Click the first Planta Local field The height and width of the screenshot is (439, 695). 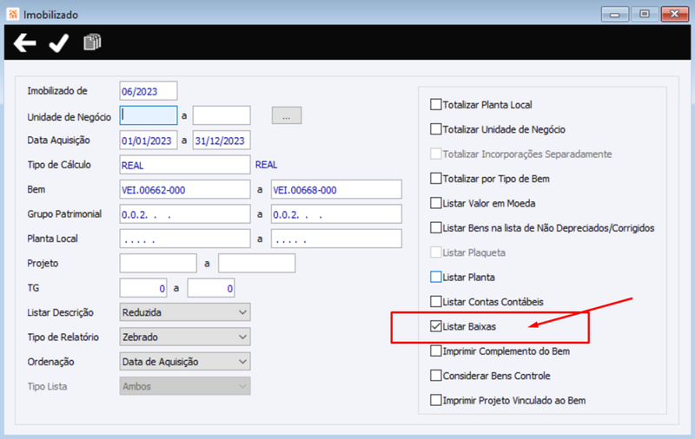[x=185, y=239]
